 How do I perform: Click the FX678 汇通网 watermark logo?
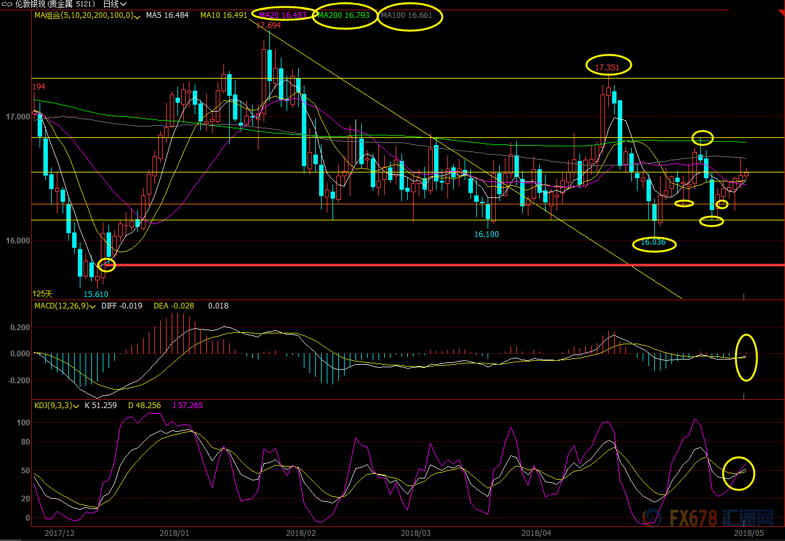click(722, 517)
